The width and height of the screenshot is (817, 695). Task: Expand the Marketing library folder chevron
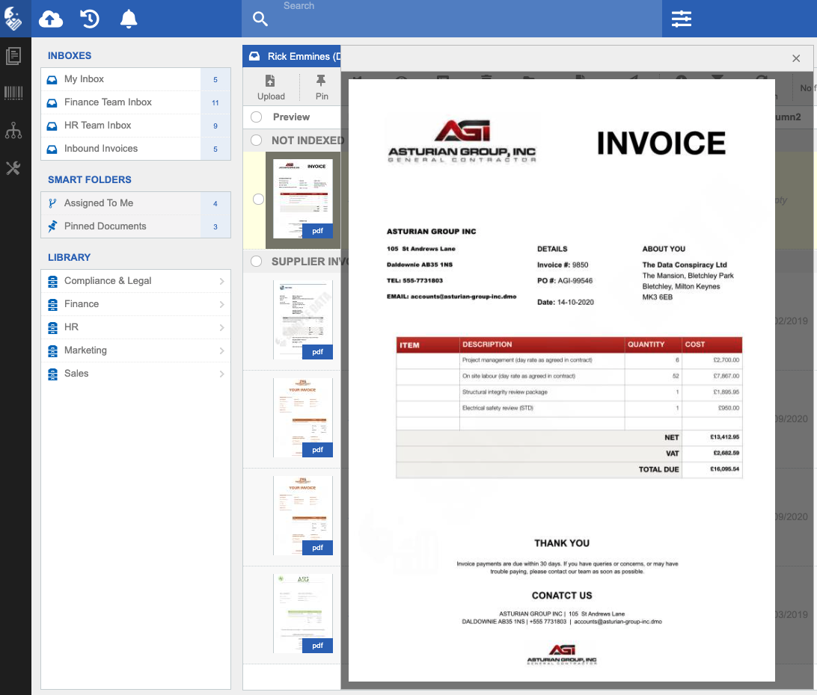pyautogui.click(x=222, y=351)
